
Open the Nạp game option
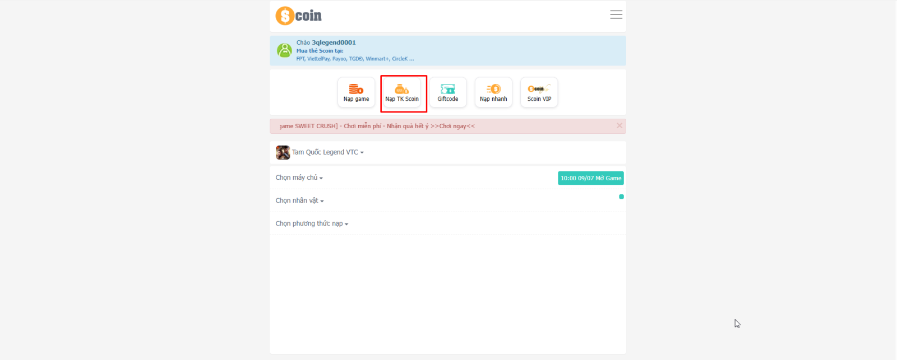tap(356, 92)
